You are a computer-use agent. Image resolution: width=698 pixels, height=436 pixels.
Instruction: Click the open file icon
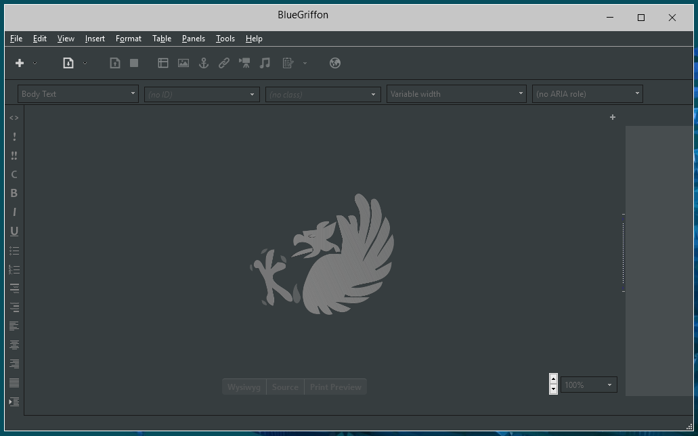pyautogui.click(x=68, y=63)
